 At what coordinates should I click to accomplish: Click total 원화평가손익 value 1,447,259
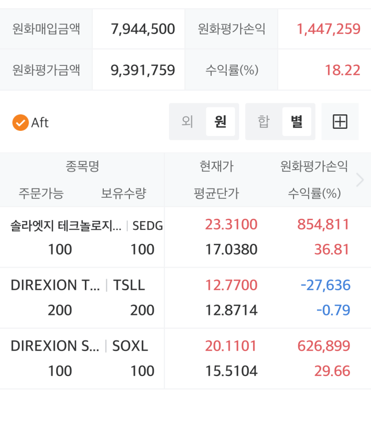328,29
